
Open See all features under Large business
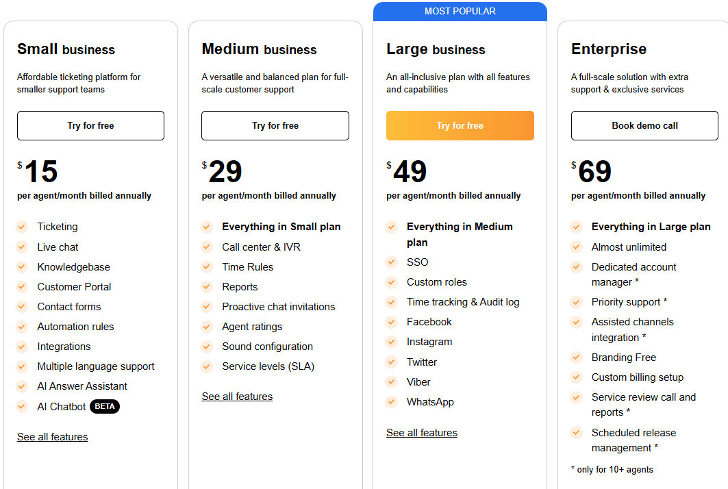[422, 432]
